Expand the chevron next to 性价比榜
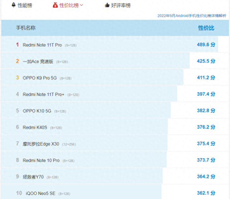This screenshot has width=230, height=199. pyautogui.click(x=82, y=5)
